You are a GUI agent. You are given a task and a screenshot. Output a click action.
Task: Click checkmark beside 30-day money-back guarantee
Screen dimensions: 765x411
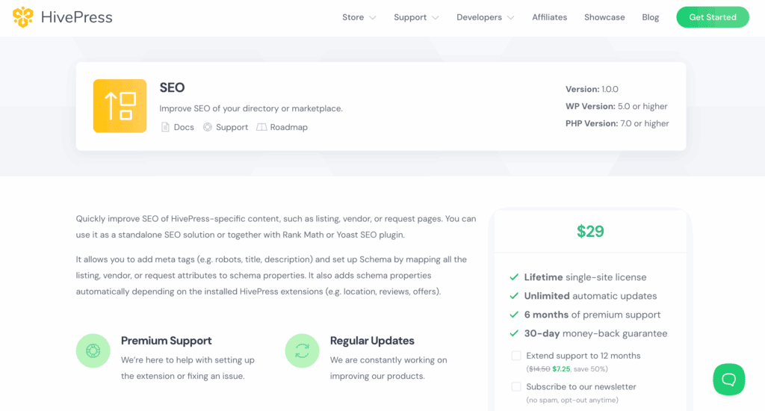[514, 333]
